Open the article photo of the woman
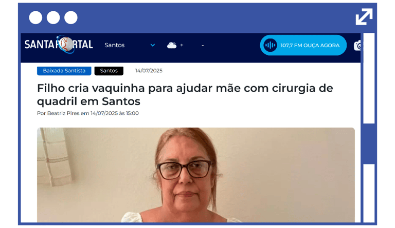395x228 pixels. tap(196, 175)
